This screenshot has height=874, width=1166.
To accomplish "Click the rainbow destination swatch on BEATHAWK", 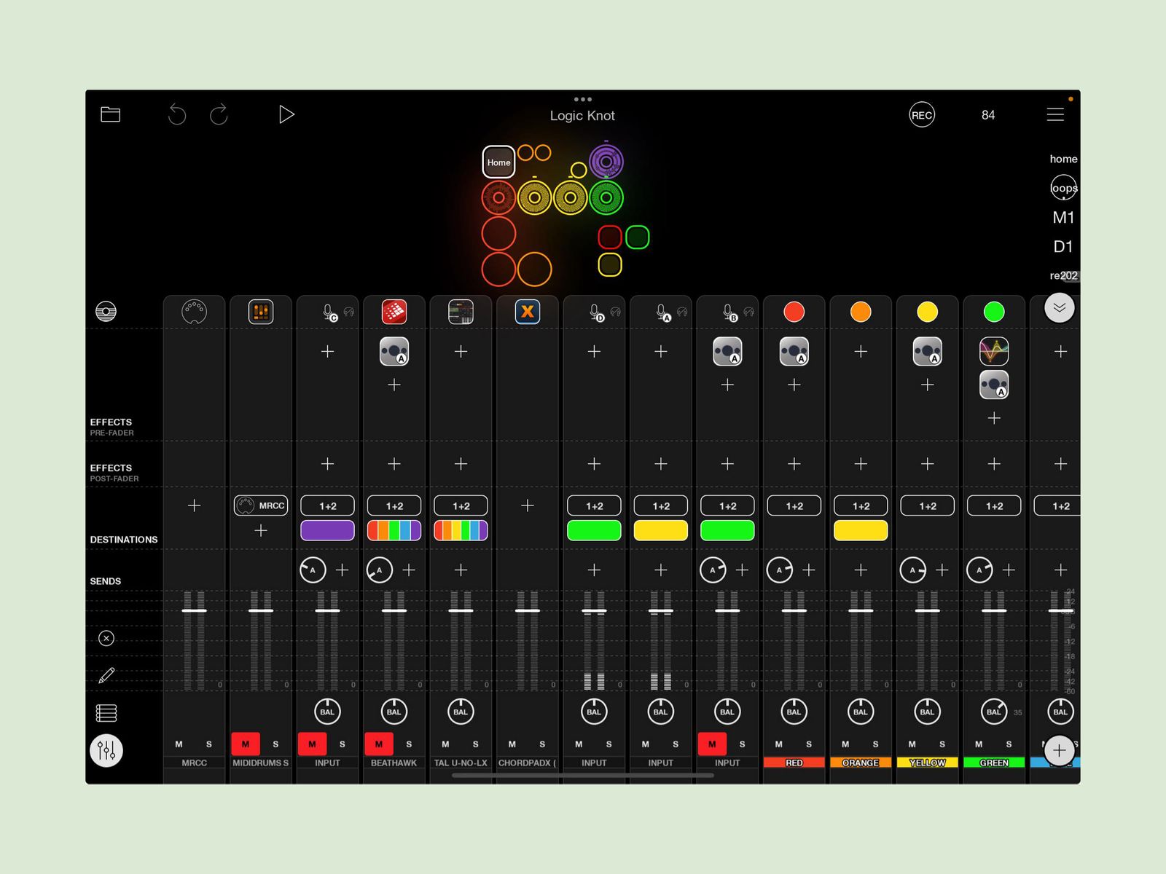I will (x=394, y=530).
